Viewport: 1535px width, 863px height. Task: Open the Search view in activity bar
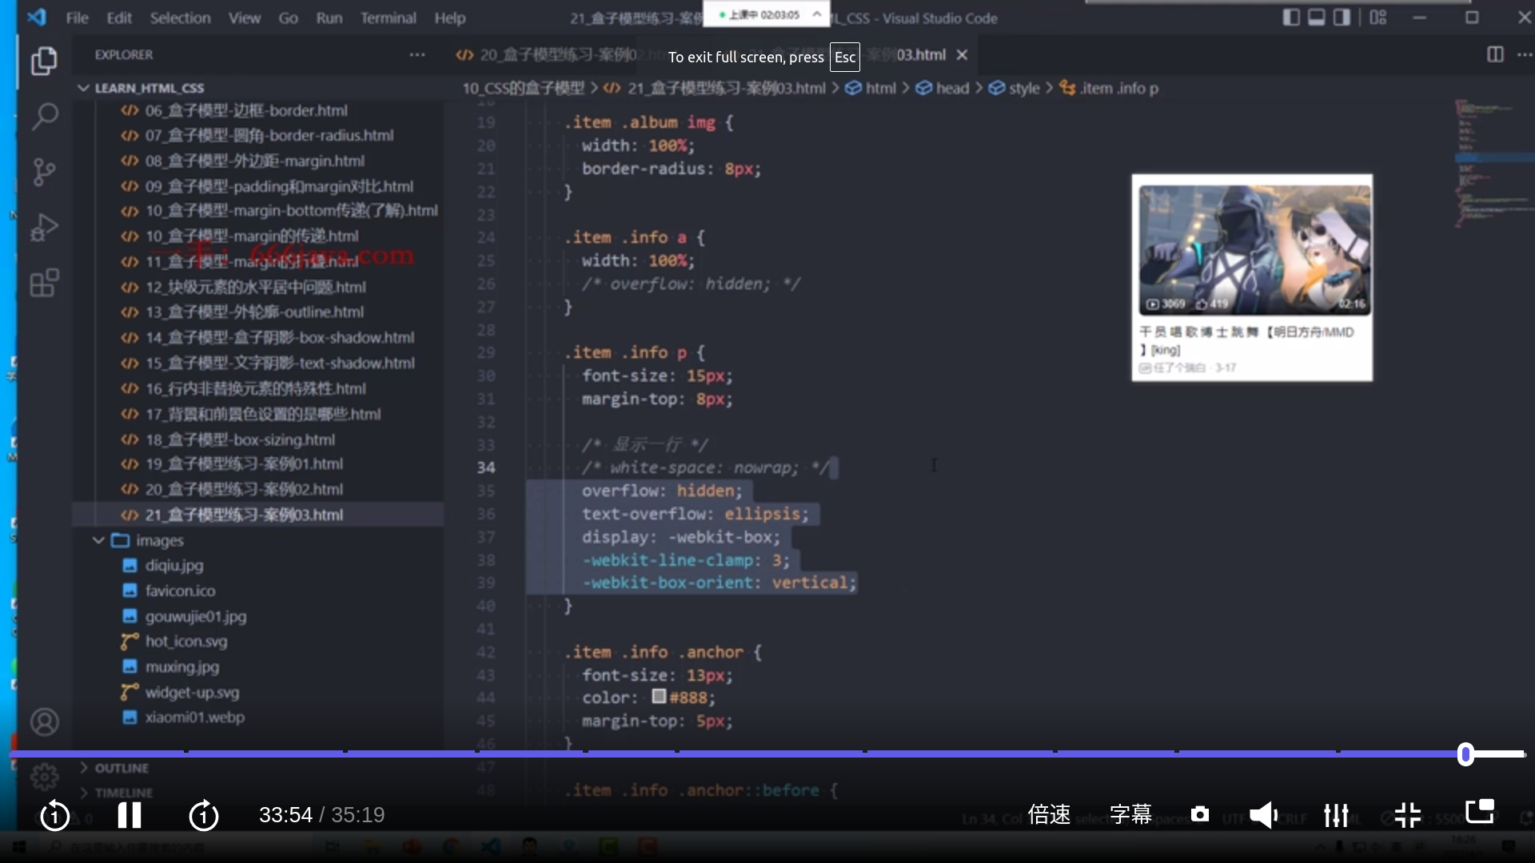[x=45, y=117]
